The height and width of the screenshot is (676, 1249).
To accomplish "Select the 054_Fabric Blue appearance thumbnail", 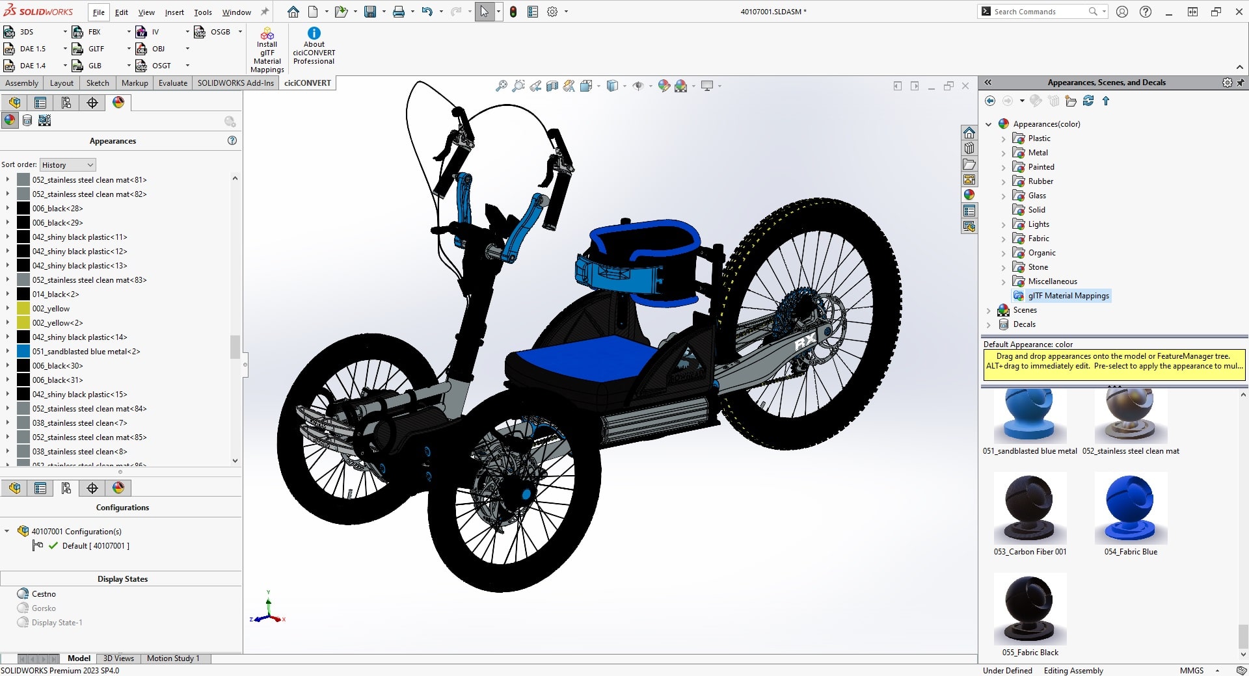I will click(1131, 508).
